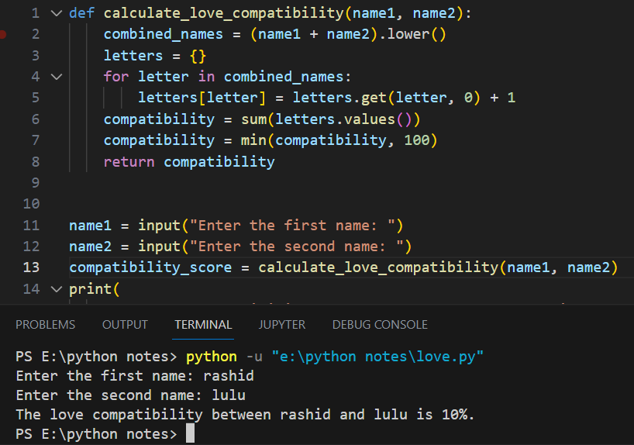
Task: Collapse the print statement fold chevron
Action: pos(57,289)
